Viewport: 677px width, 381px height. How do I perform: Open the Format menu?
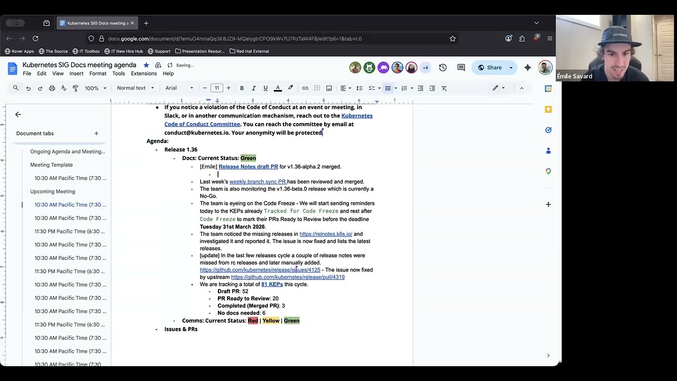click(98, 74)
